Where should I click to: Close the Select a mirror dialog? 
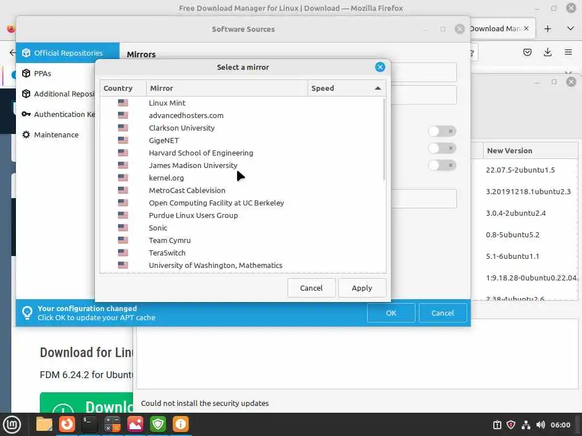(380, 67)
